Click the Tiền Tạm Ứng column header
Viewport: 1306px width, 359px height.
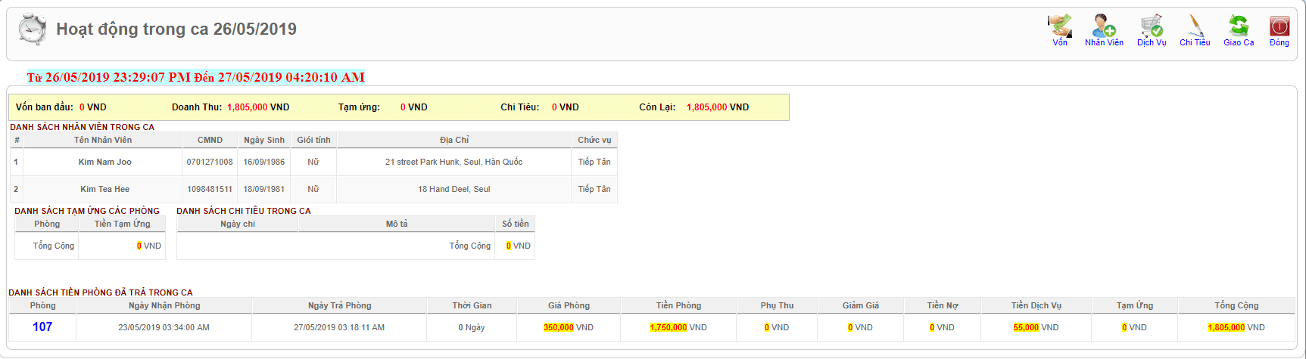point(122,224)
